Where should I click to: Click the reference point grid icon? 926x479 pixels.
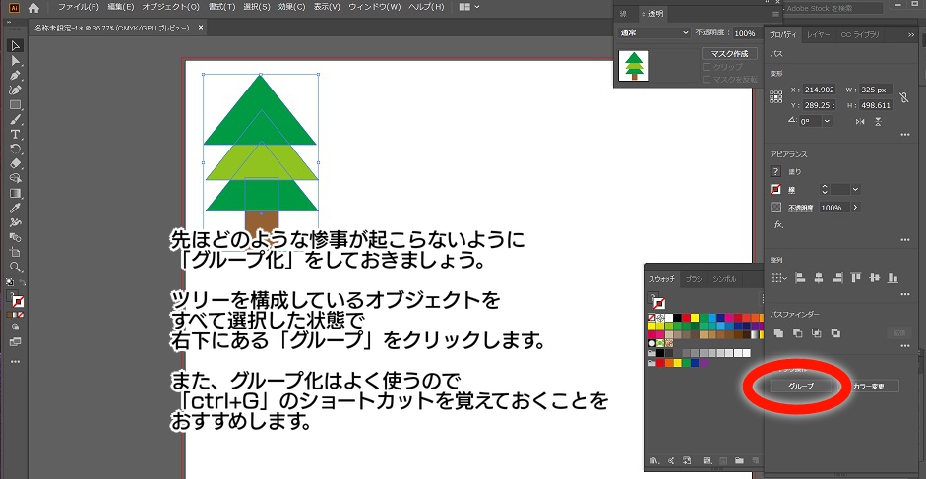(x=776, y=96)
